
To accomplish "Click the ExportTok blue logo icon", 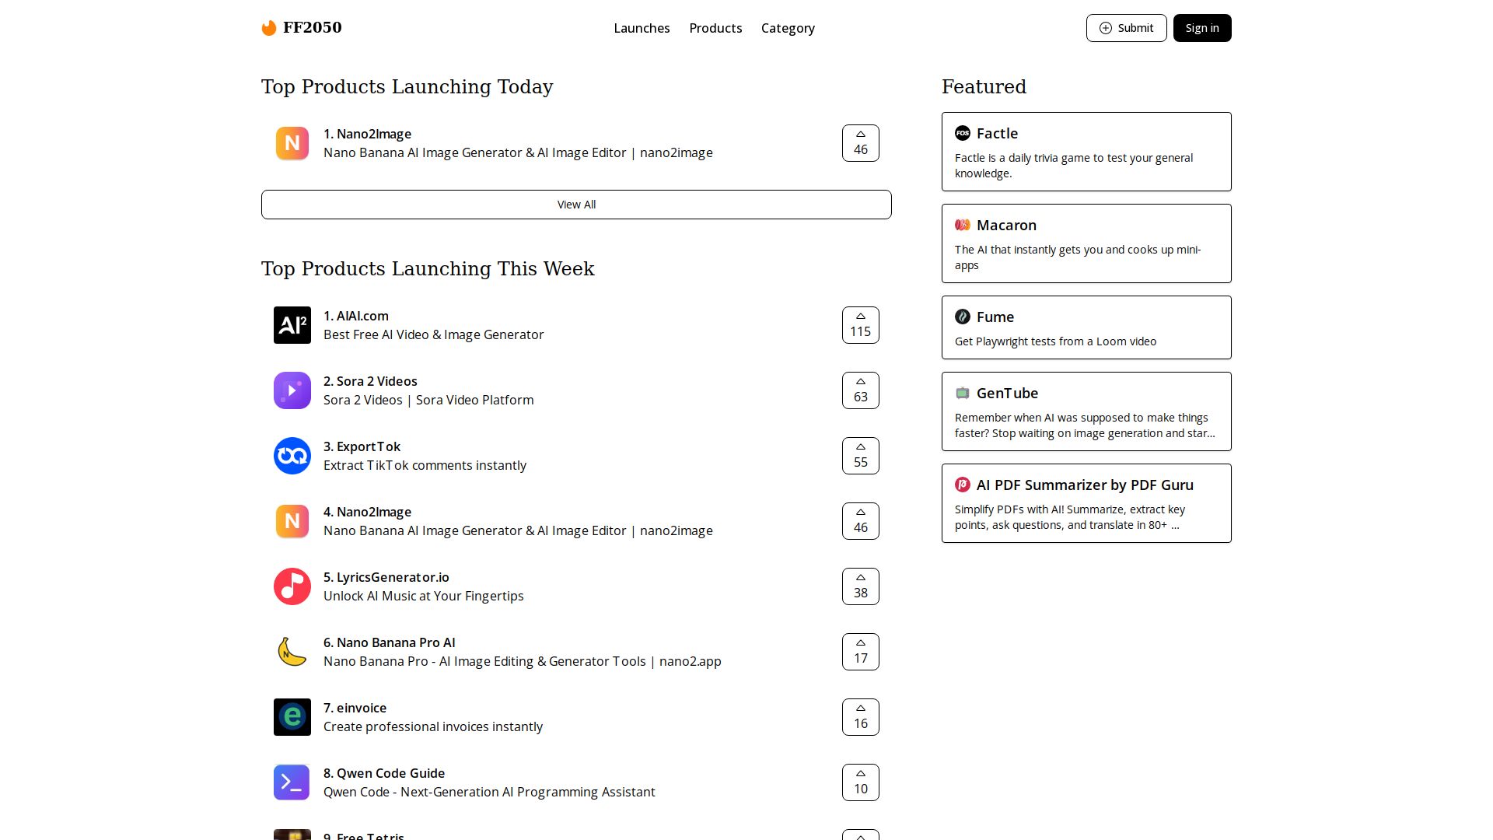I will click(292, 456).
